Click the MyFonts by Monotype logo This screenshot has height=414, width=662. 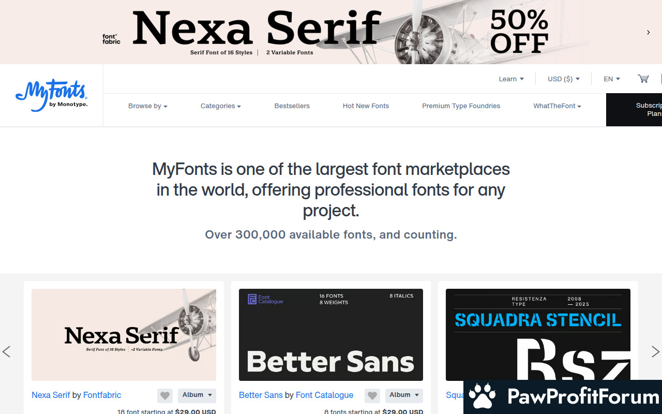point(51,95)
